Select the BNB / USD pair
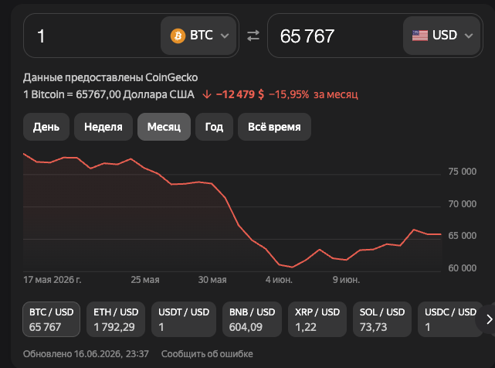 pyautogui.click(x=252, y=319)
